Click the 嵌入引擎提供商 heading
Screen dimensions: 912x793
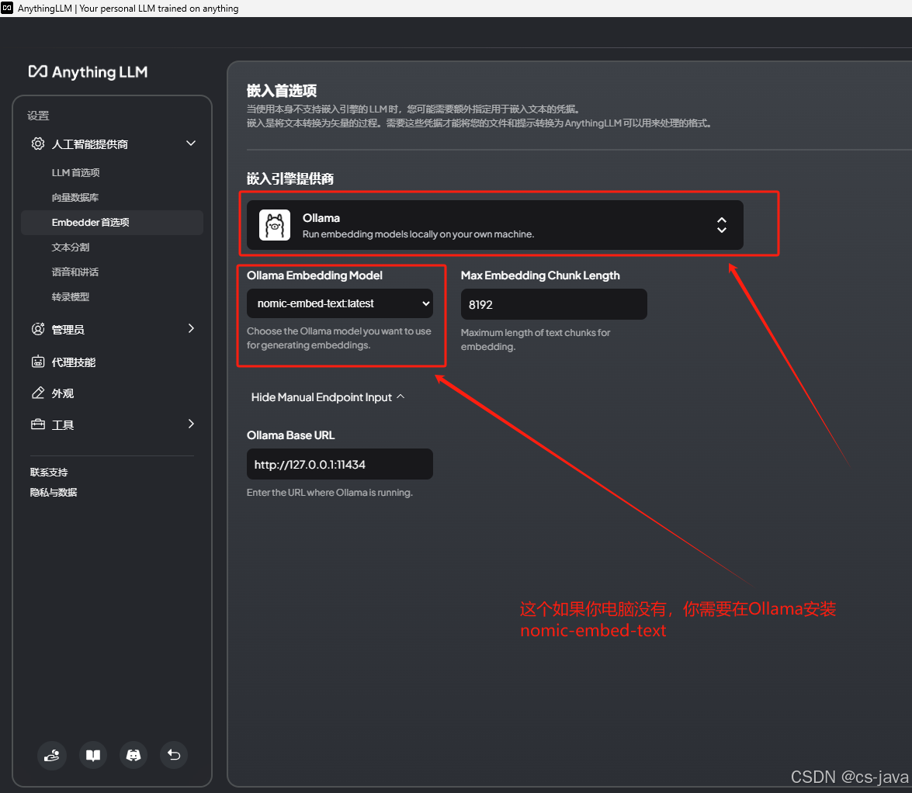coord(290,178)
